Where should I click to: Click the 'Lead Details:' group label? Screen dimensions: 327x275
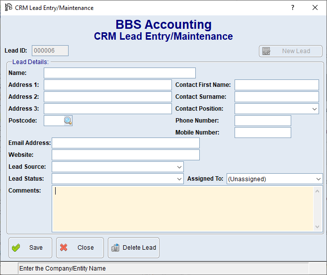click(30, 62)
